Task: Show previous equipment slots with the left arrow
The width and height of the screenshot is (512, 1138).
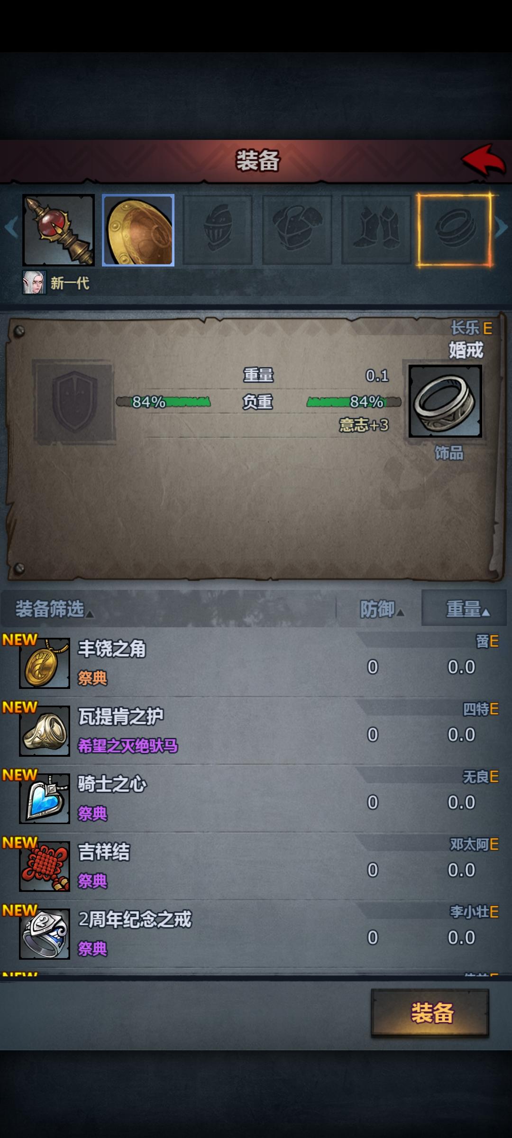Action: pos(11,228)
